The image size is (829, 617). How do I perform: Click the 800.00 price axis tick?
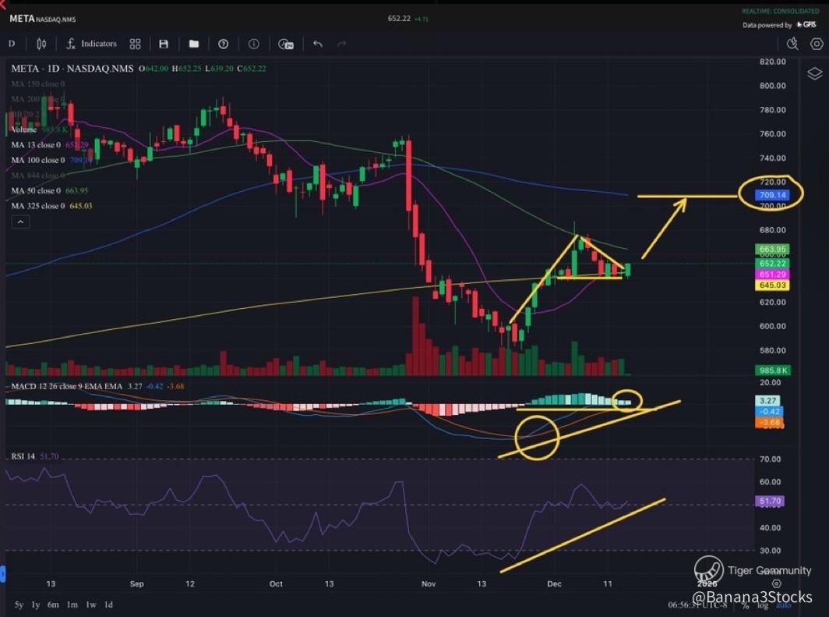point(772,86)
